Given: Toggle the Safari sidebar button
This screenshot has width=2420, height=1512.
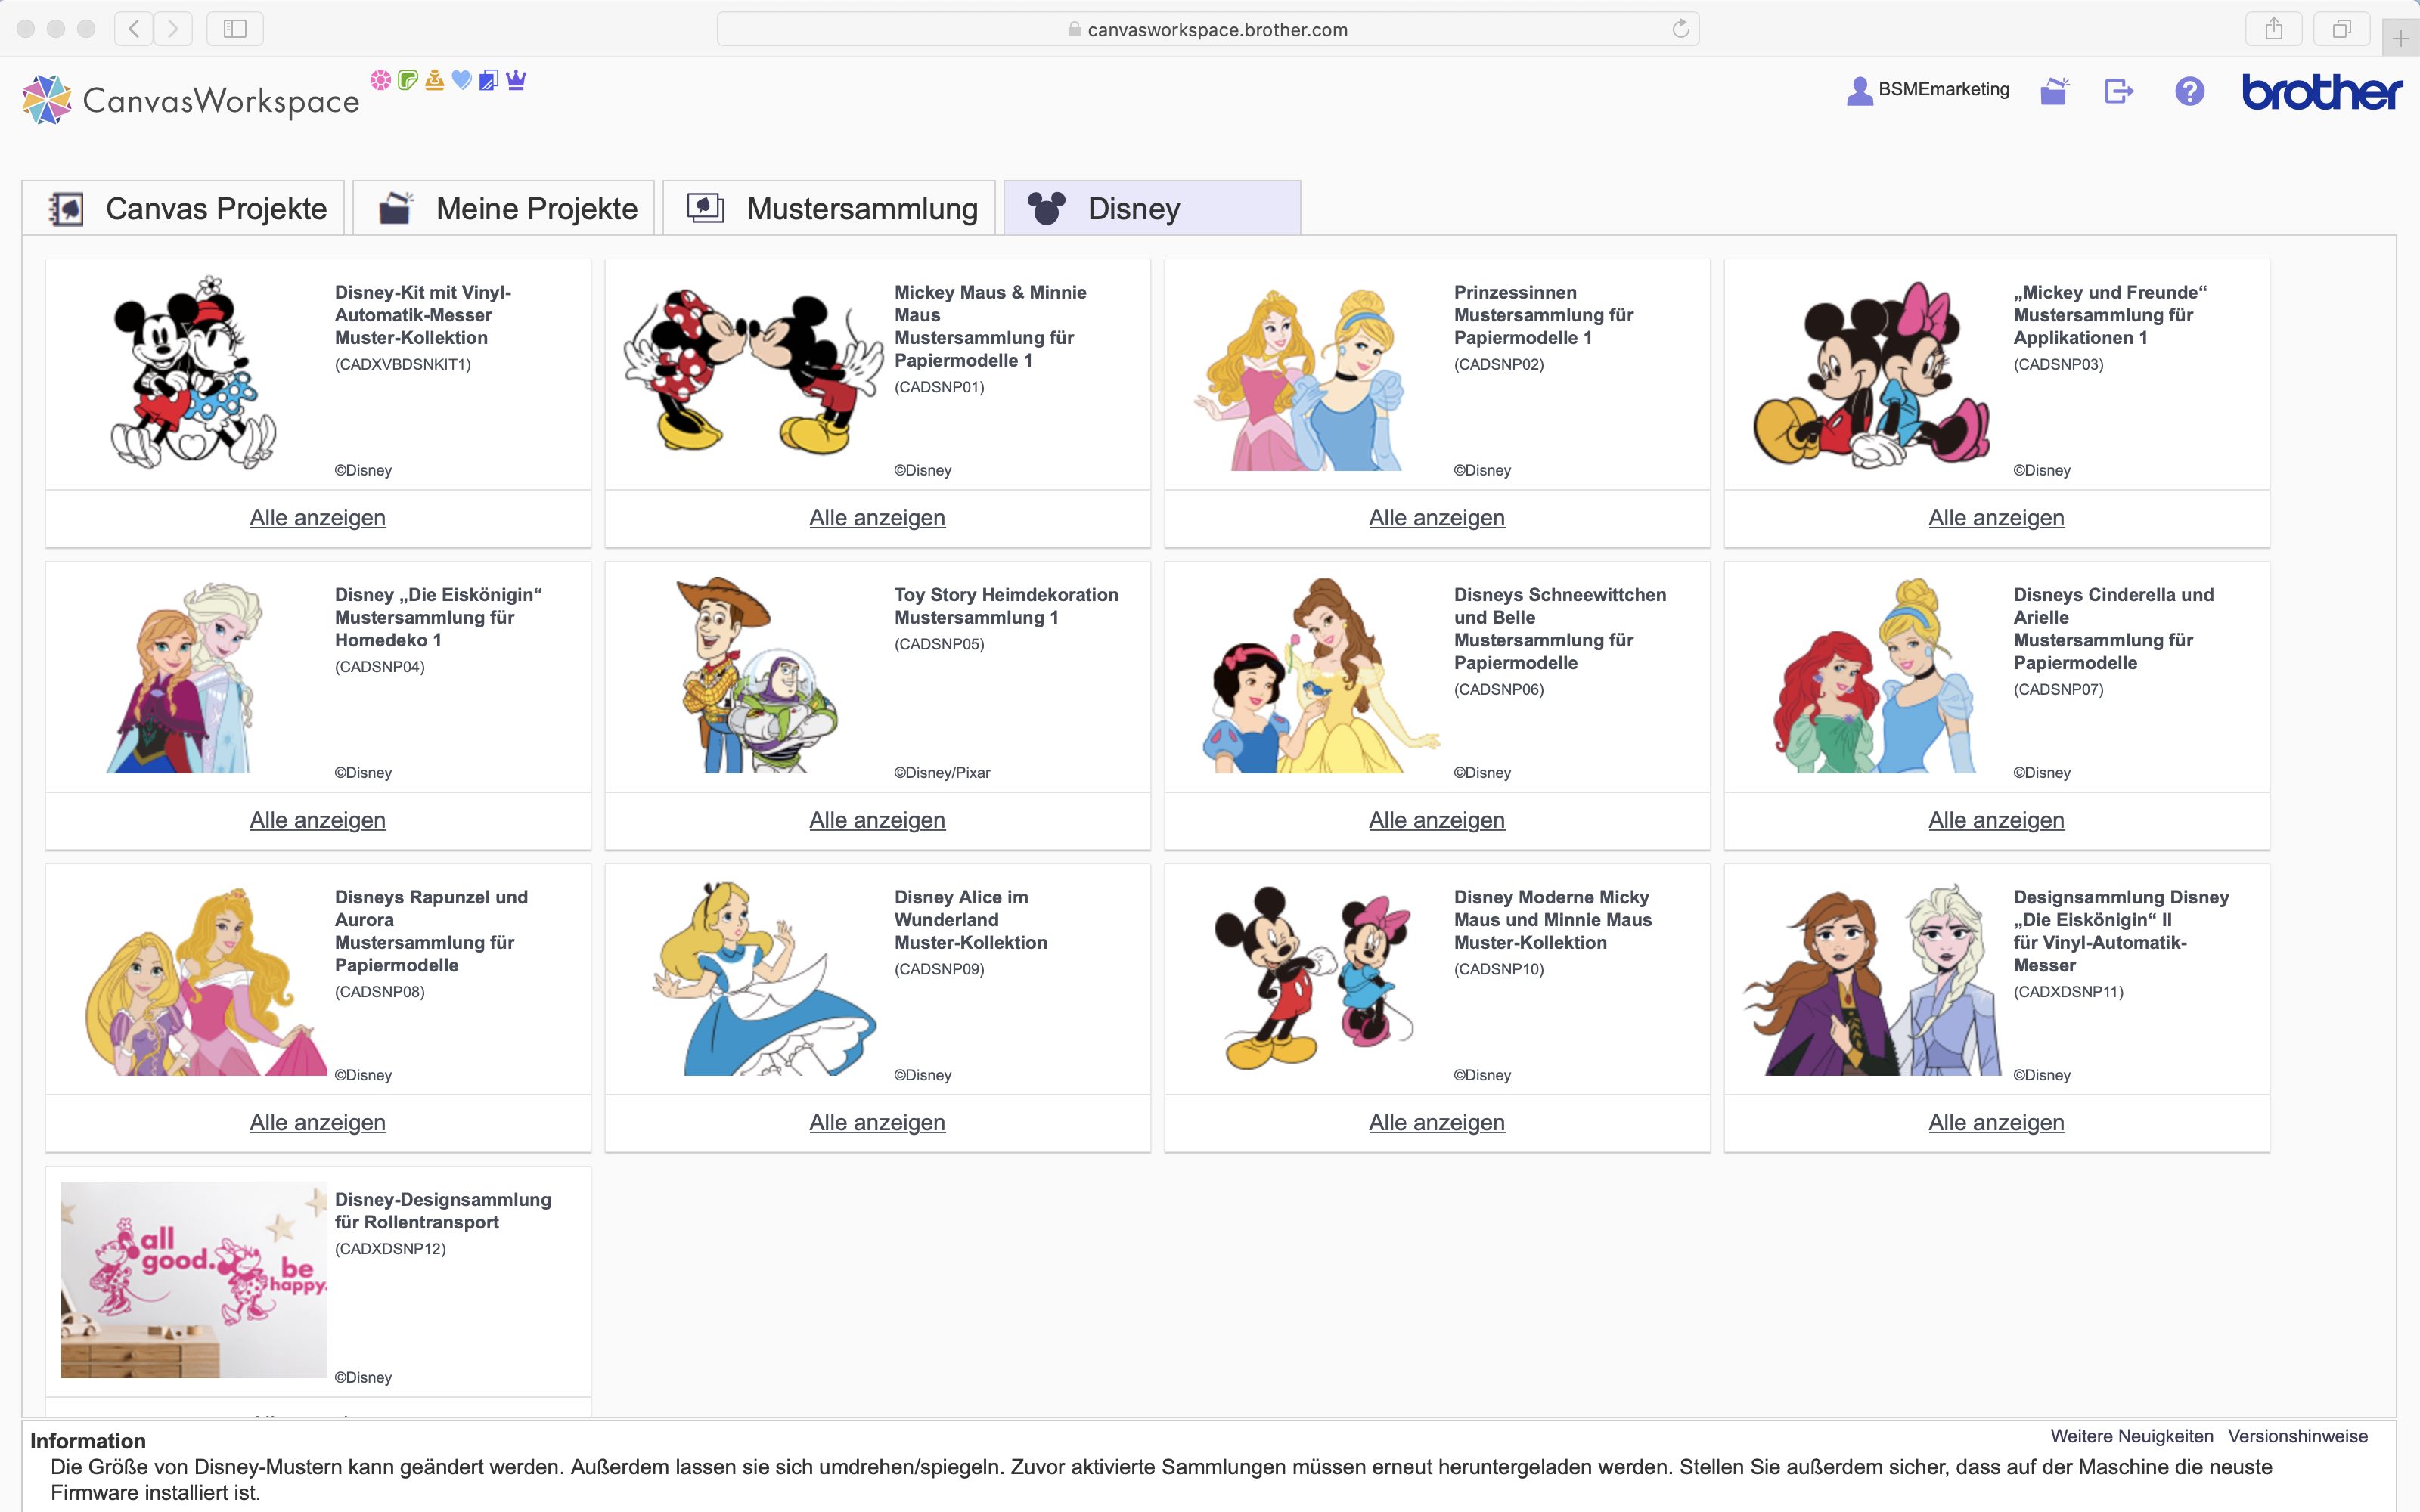Looking at the screenshot, I should click(x=235, y=29).
